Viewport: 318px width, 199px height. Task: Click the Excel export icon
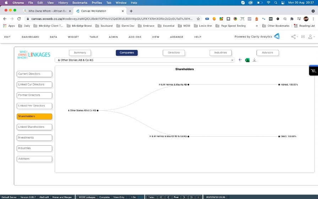[247, 60]
